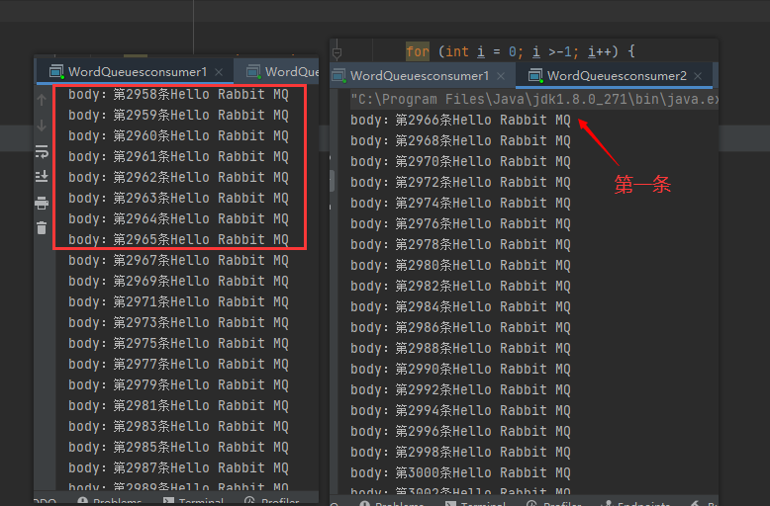Close the WordQueuesconsumer1 tab in left panel
This screenshot has height=506, width=770.
[x=220, y=71]
